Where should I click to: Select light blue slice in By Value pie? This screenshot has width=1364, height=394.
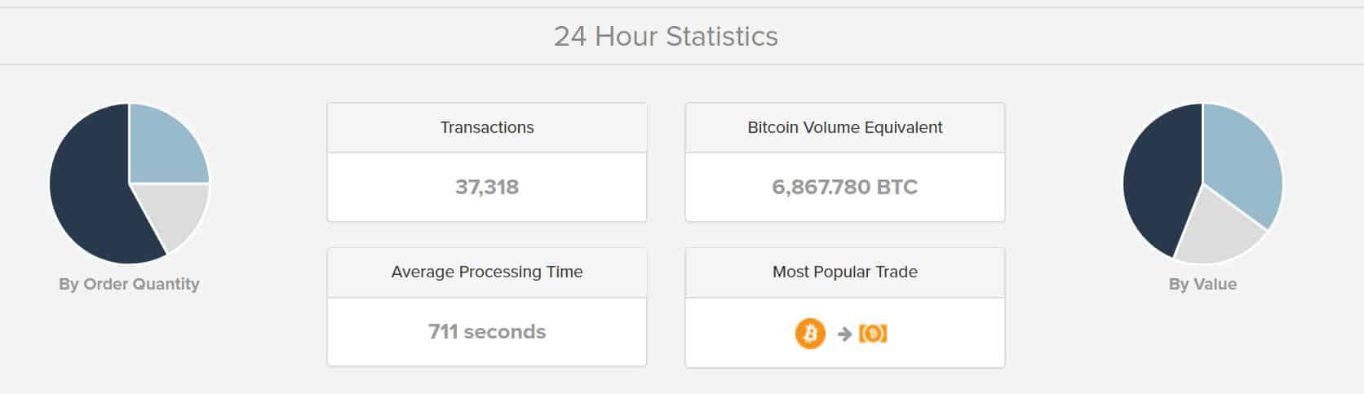coord(1244,163)
